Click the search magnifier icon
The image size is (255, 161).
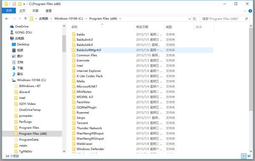(246, 19)
